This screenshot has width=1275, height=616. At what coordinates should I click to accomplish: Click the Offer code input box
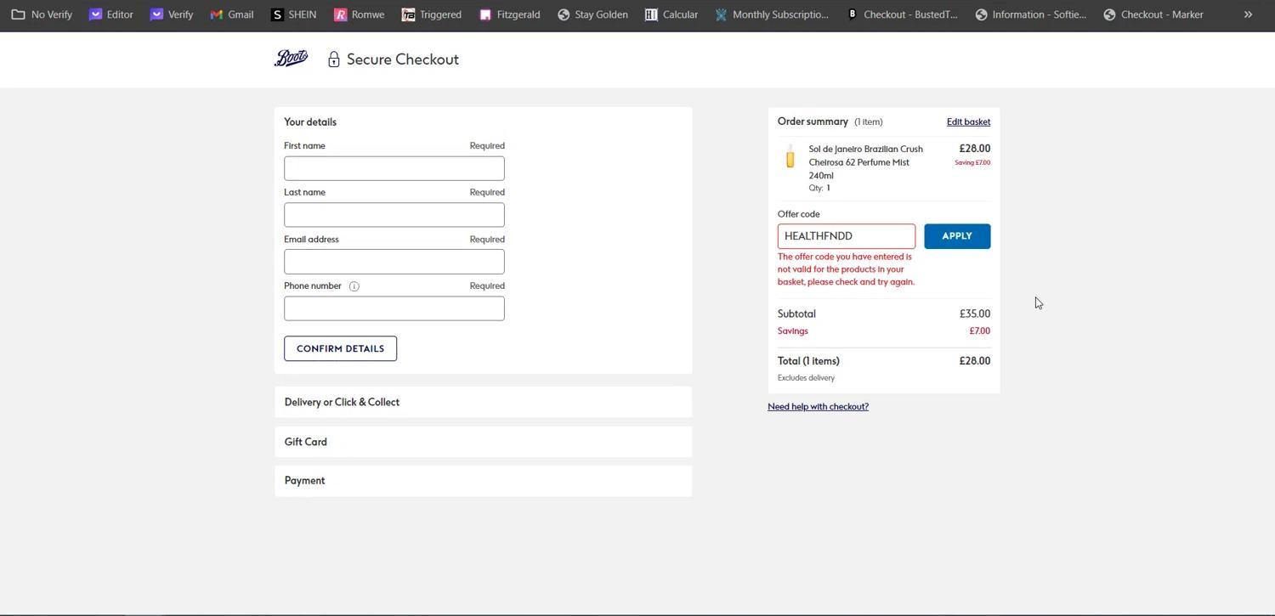(x=847, y=236)
